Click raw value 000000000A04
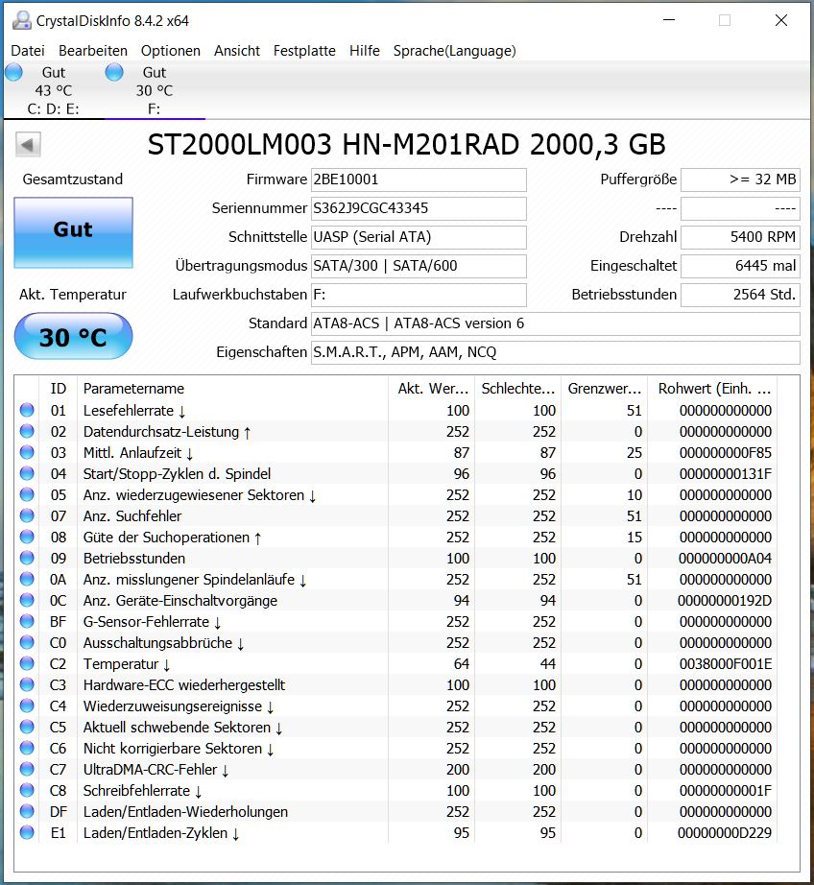The height and width of the screenshot is (885, 814). click(x=726, y=559)
